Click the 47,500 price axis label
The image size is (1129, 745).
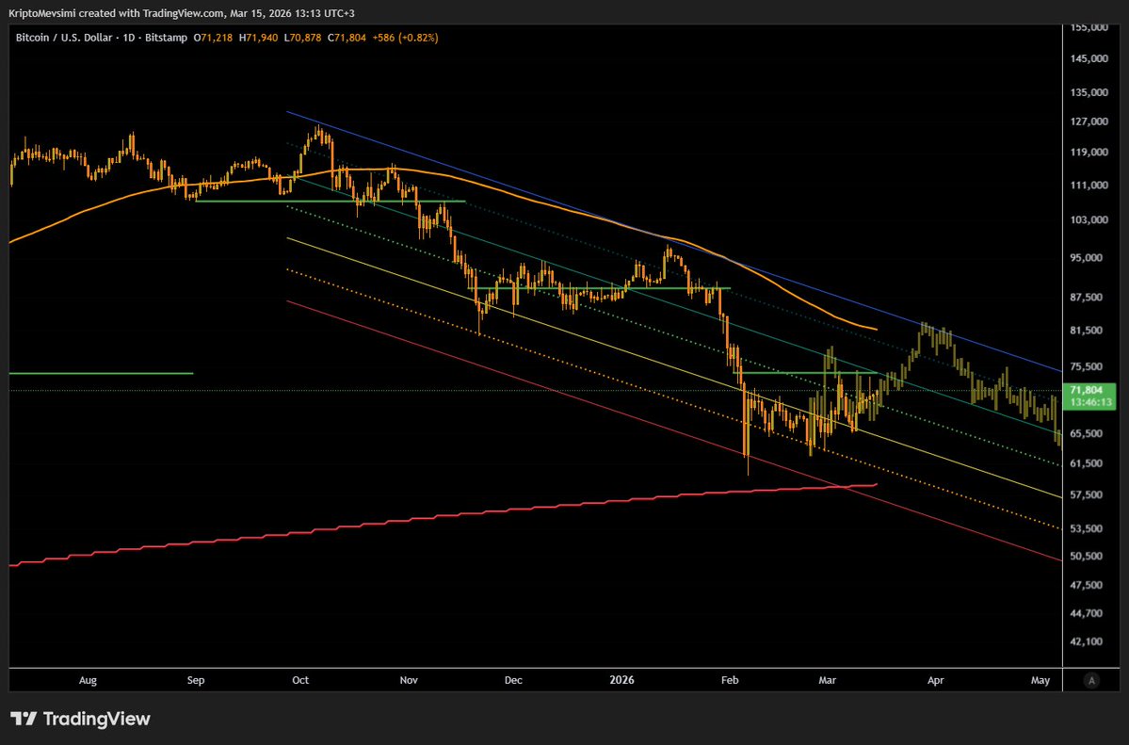[1087, 585]
